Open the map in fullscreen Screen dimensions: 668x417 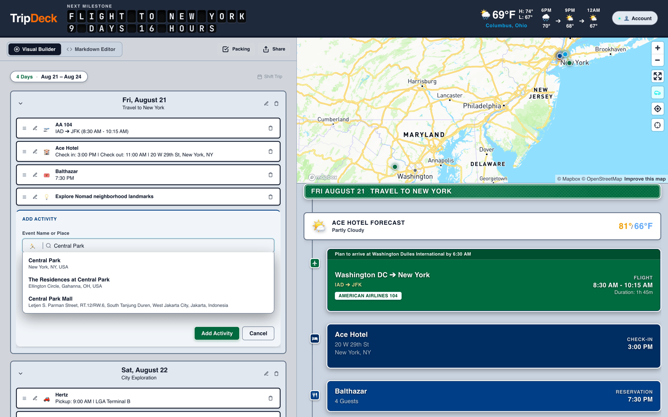coord(658,76)
